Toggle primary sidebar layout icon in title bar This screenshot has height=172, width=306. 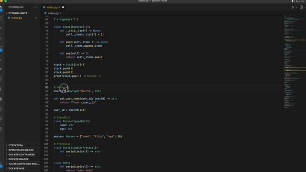coord(293,1)
